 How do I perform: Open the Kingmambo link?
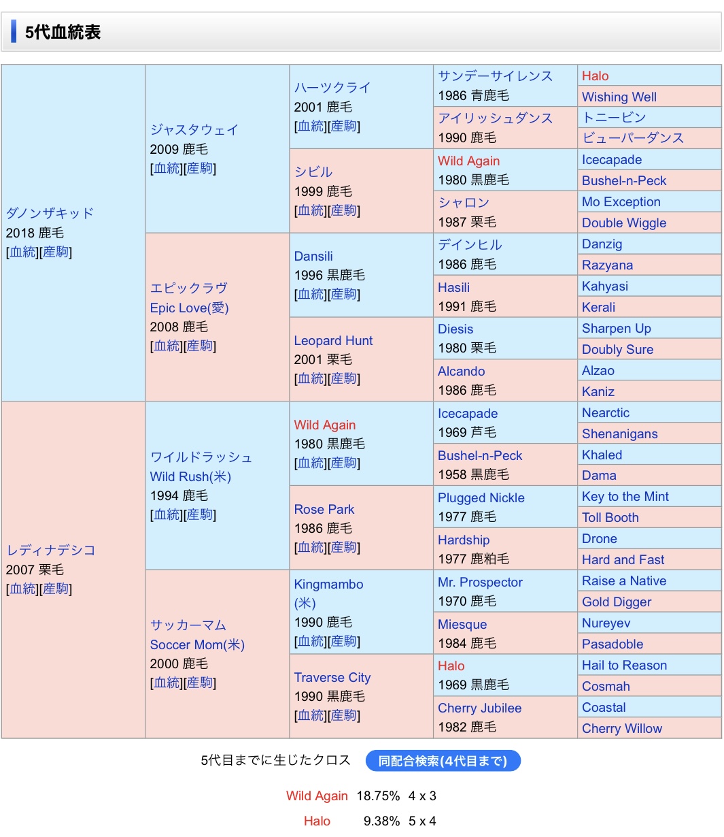pos(328,584)
